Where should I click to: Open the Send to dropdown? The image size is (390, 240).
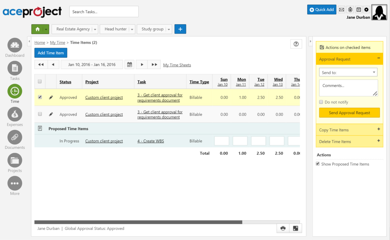click(x=348, y=72)
